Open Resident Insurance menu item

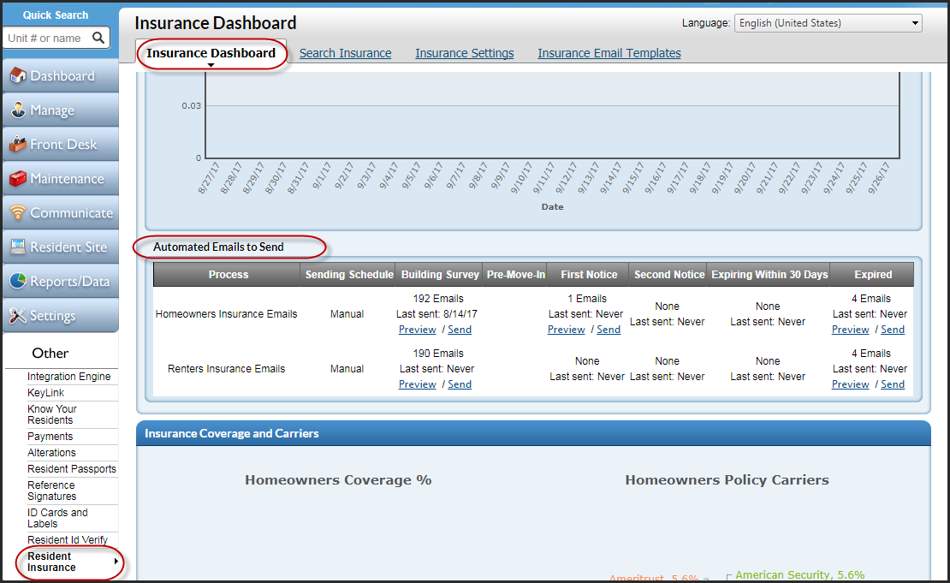[51, 562]
